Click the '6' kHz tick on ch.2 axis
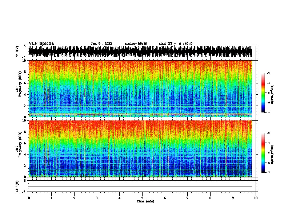 (25, 143)
